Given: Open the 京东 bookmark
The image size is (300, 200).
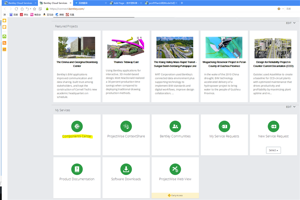Looking at the screenshot, I should (24, 15).
